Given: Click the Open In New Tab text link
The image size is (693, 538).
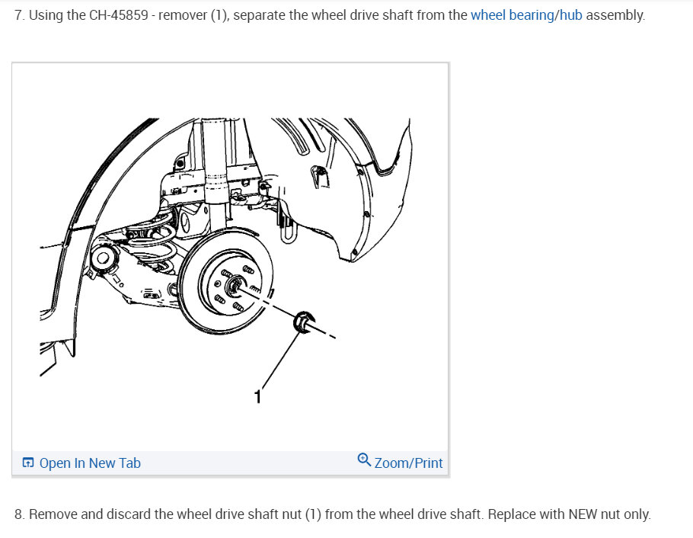Looking at the screenshot, I should (90, 463).
